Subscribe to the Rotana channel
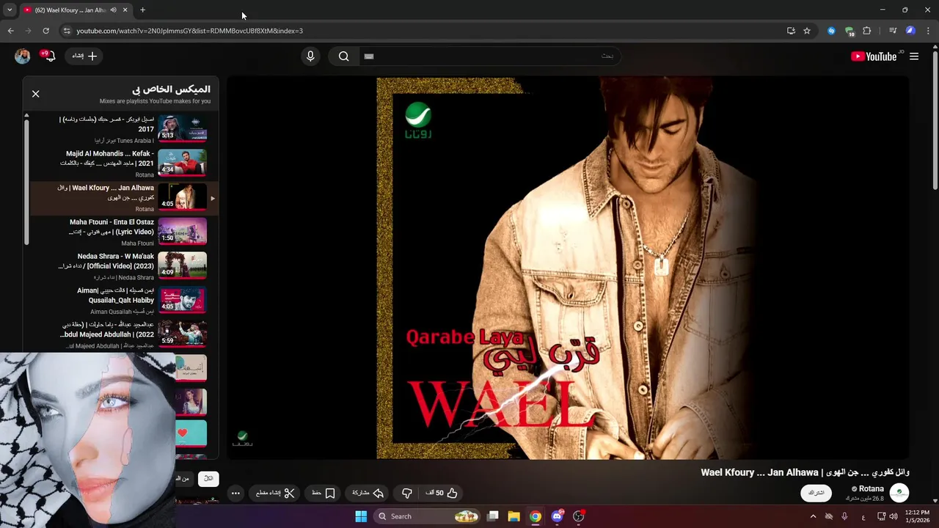This screenshot has width=939, height=528. (816, 493)
